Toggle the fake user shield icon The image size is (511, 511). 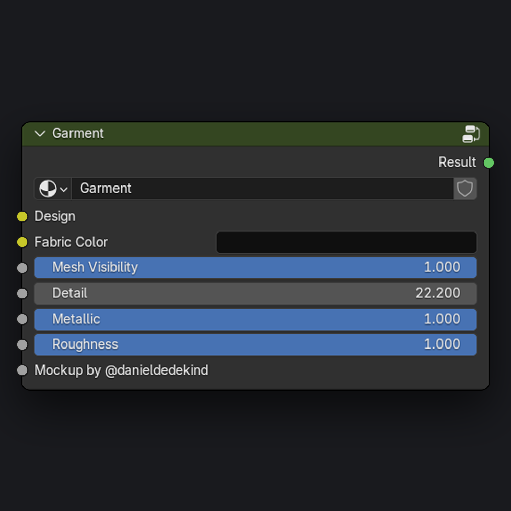pyautogui.click(x=464, y=189)
